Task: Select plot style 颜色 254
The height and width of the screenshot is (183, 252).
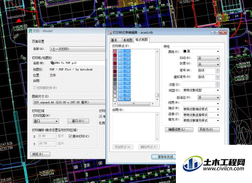Action: [124, 95]
